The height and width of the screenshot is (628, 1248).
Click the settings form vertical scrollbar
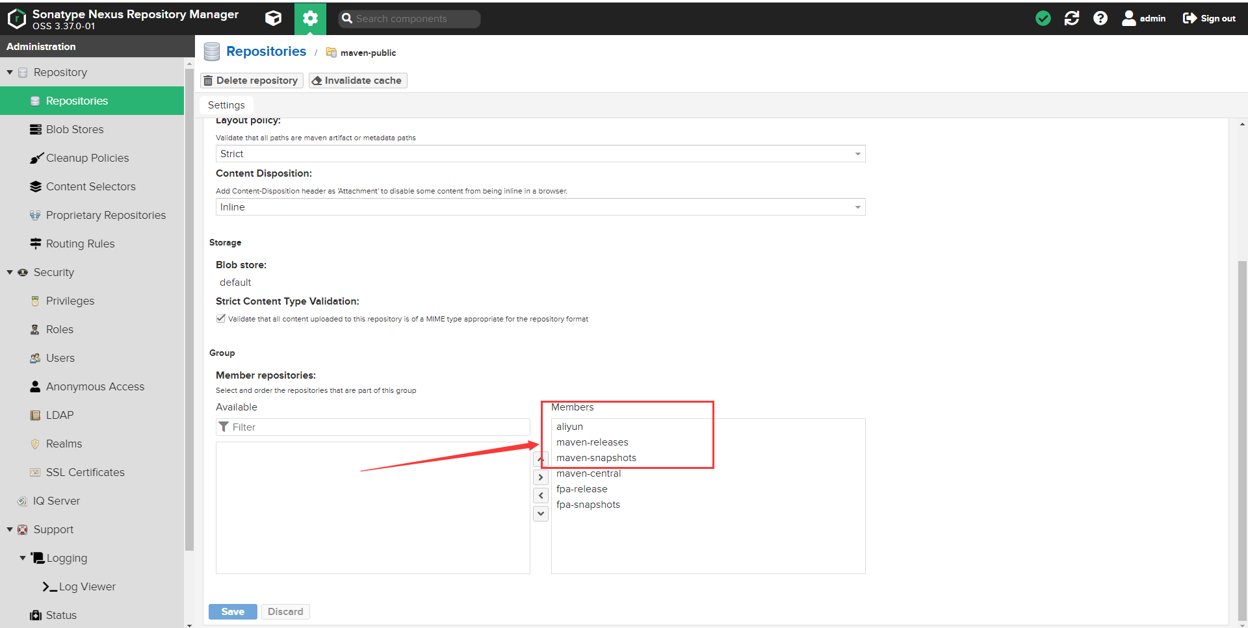click(1242, 442)
